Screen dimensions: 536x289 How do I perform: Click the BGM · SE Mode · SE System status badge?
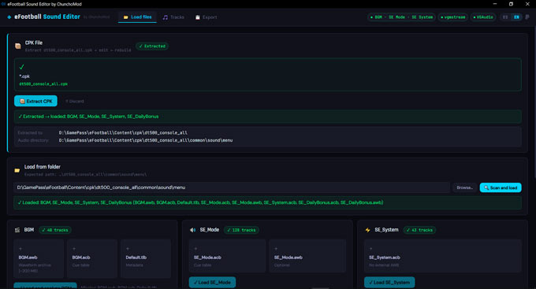402,17
